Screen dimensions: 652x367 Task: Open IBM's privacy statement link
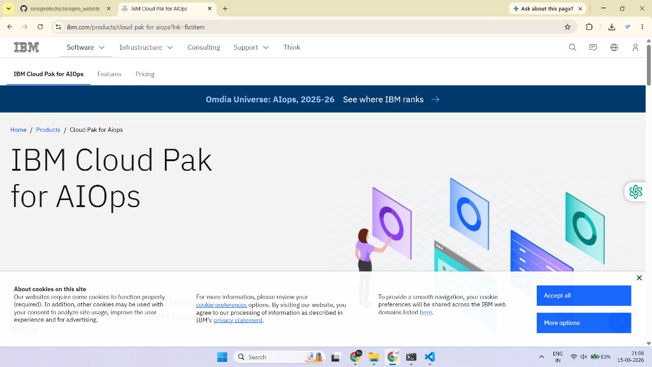click(x=238, y=320)
